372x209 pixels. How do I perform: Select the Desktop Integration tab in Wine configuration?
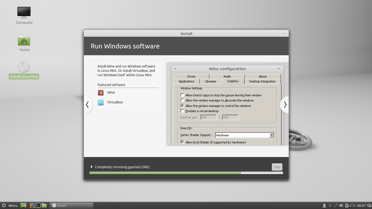coord(262,81)
